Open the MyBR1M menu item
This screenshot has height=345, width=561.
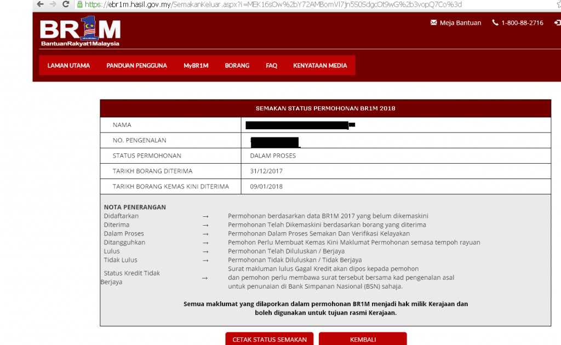196,65
